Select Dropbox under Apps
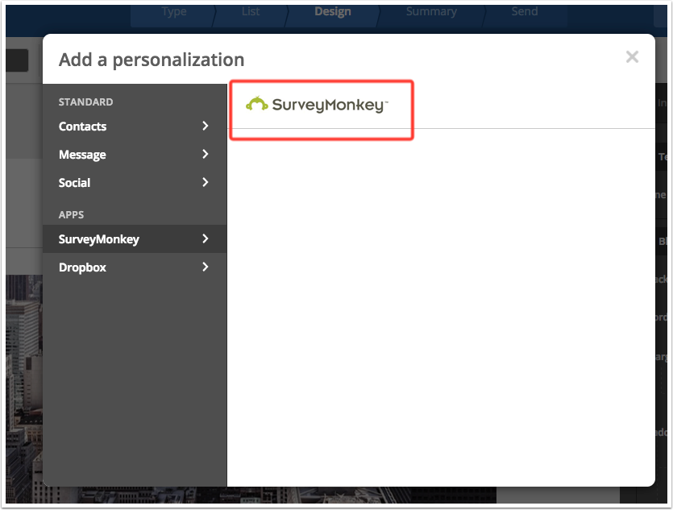 tap(135, 267)
